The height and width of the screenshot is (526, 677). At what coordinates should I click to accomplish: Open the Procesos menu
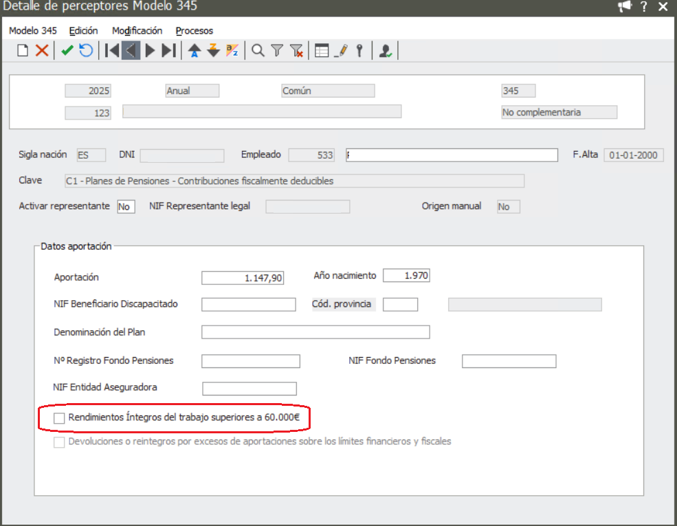point(195,31)
